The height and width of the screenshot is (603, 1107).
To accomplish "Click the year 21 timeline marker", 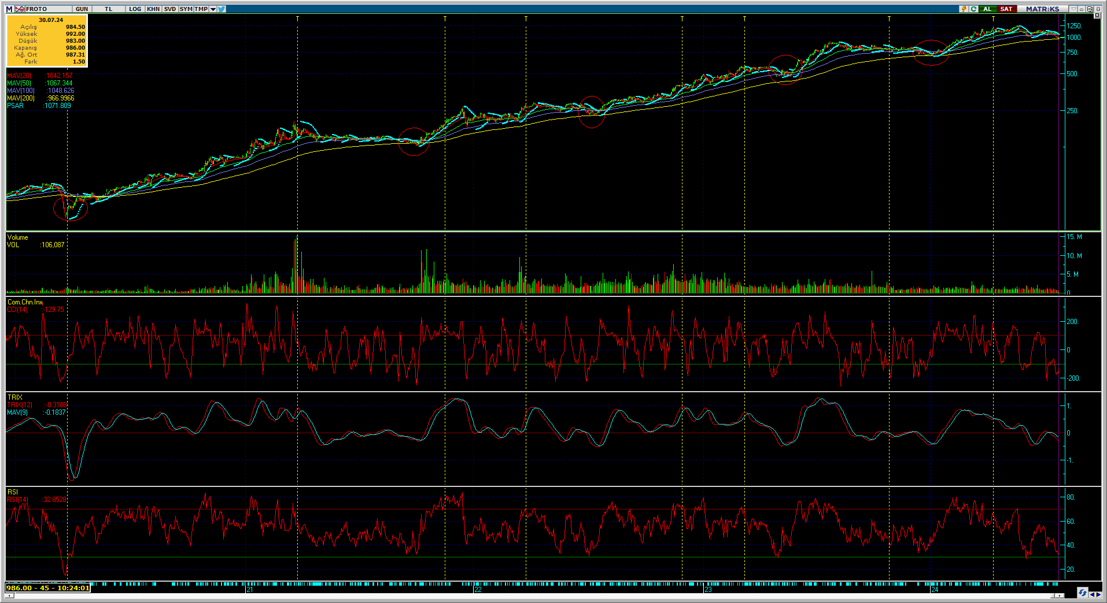I will [x=250, y=590].
